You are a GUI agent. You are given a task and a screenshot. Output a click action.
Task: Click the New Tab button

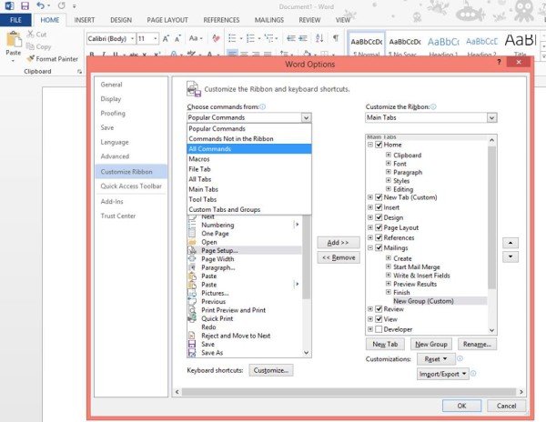385,344
